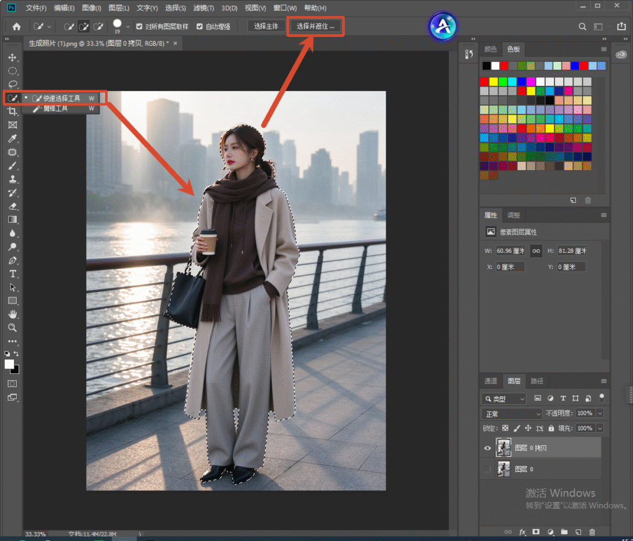Screen dimensions: 633x541
Task: Switch to 调整 tab
Action: pos(514,215)
